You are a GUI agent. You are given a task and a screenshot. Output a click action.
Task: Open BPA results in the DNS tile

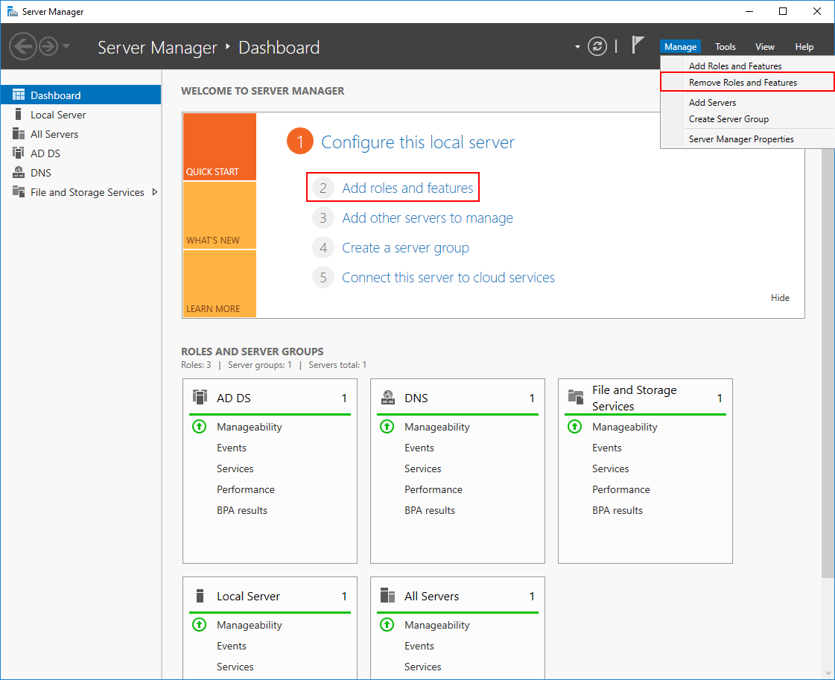(x=430, y=510)
